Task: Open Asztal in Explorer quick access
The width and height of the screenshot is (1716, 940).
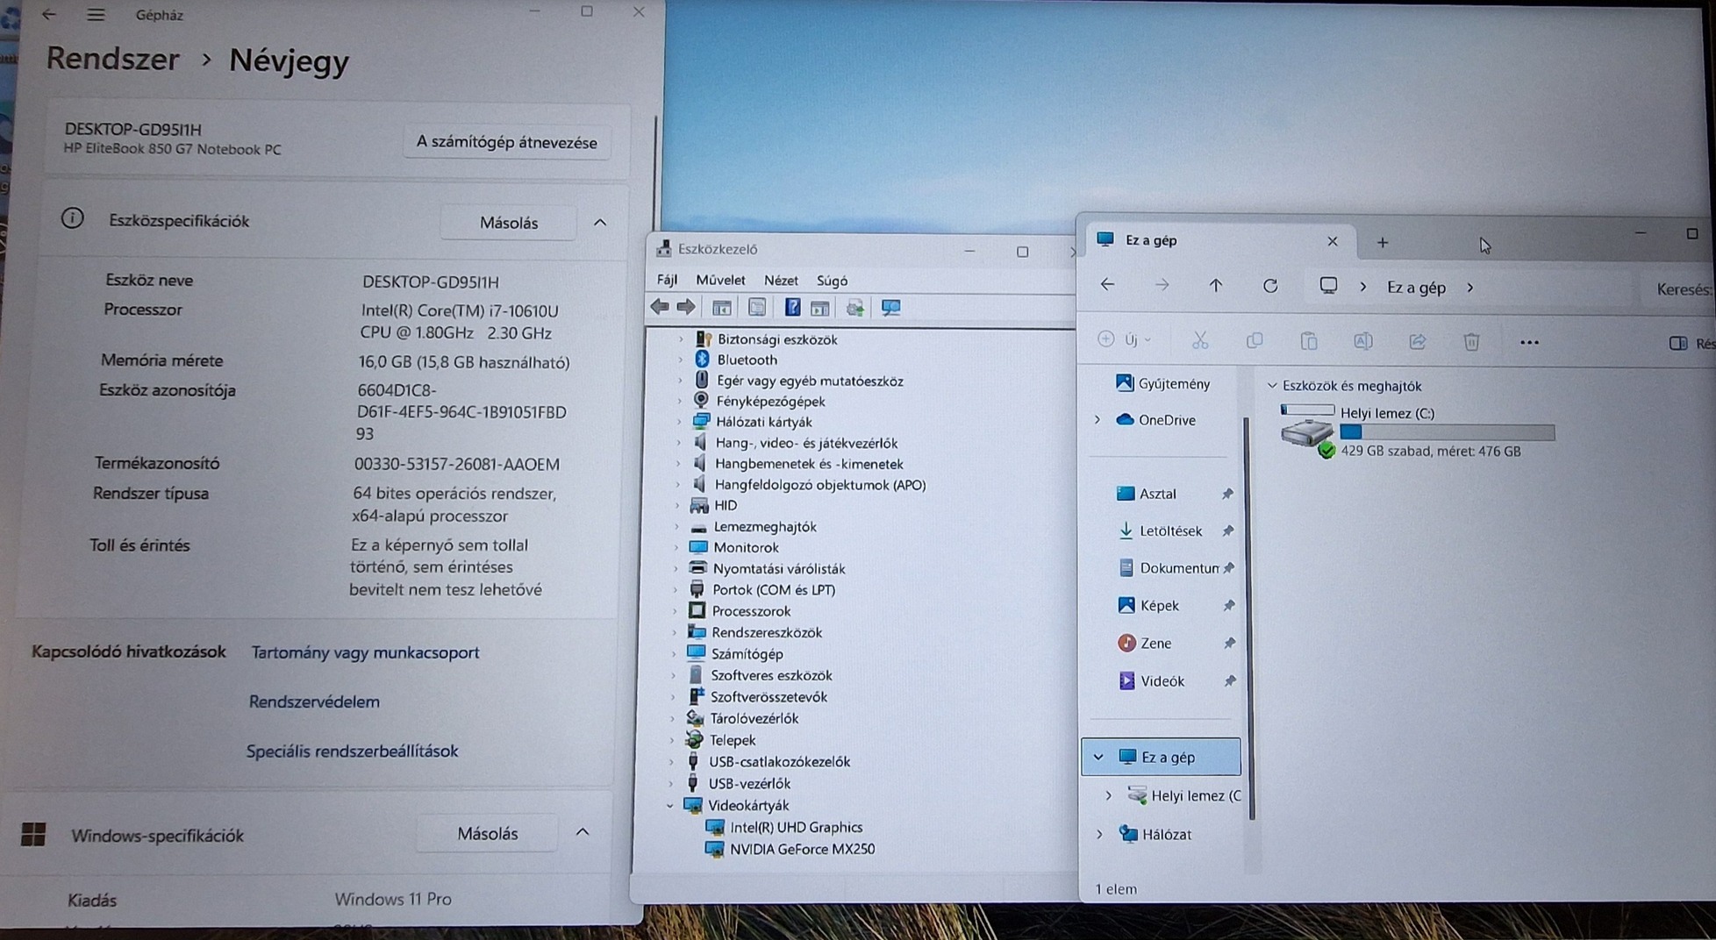Action: coord(1146,494)
